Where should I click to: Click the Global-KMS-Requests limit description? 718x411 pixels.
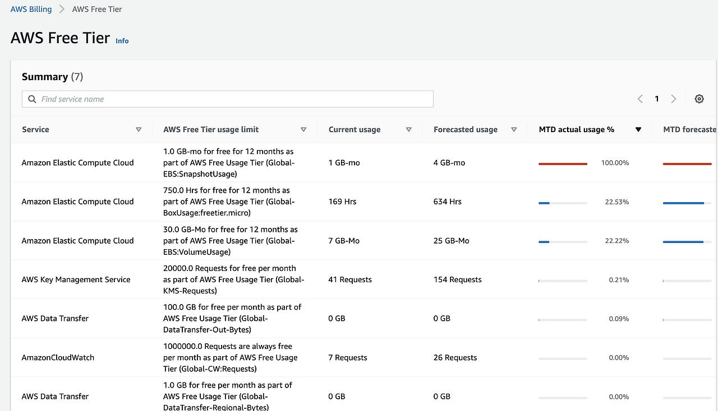(234, 279)
